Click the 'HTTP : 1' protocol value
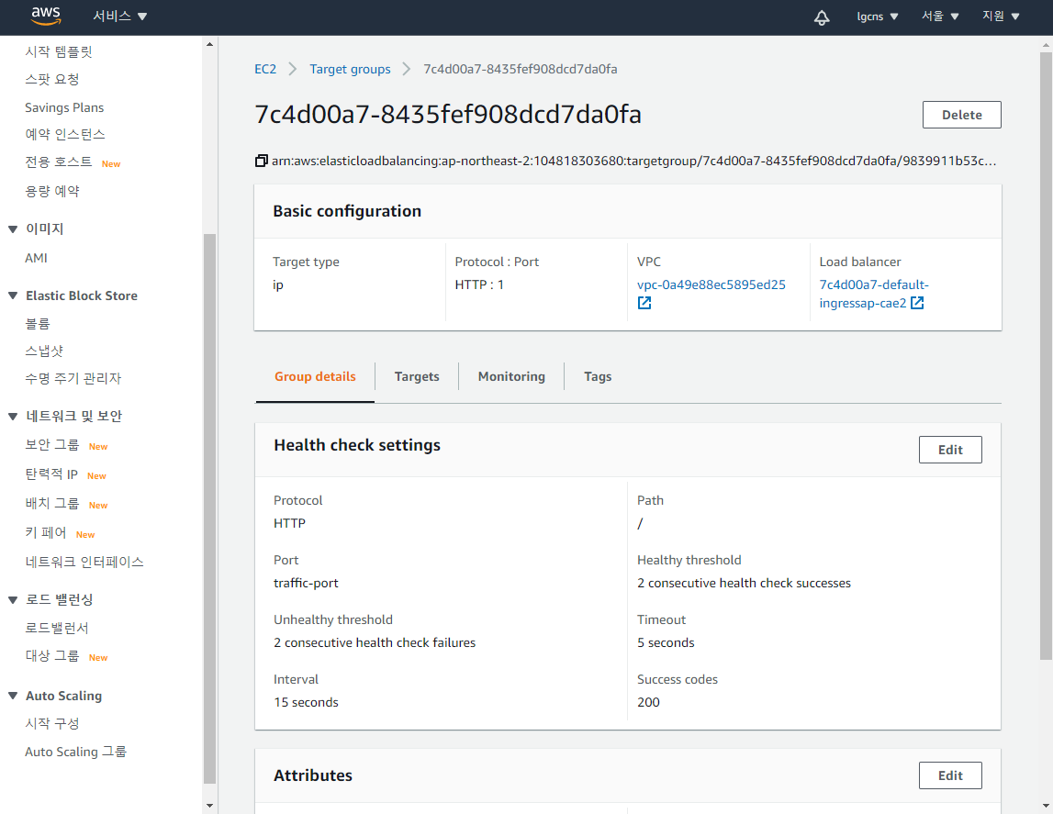This screenshot has height=814, width=1053. (x=479, y=284)
